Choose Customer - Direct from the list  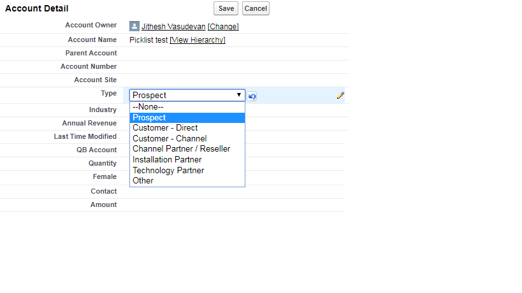click(165, 128)
